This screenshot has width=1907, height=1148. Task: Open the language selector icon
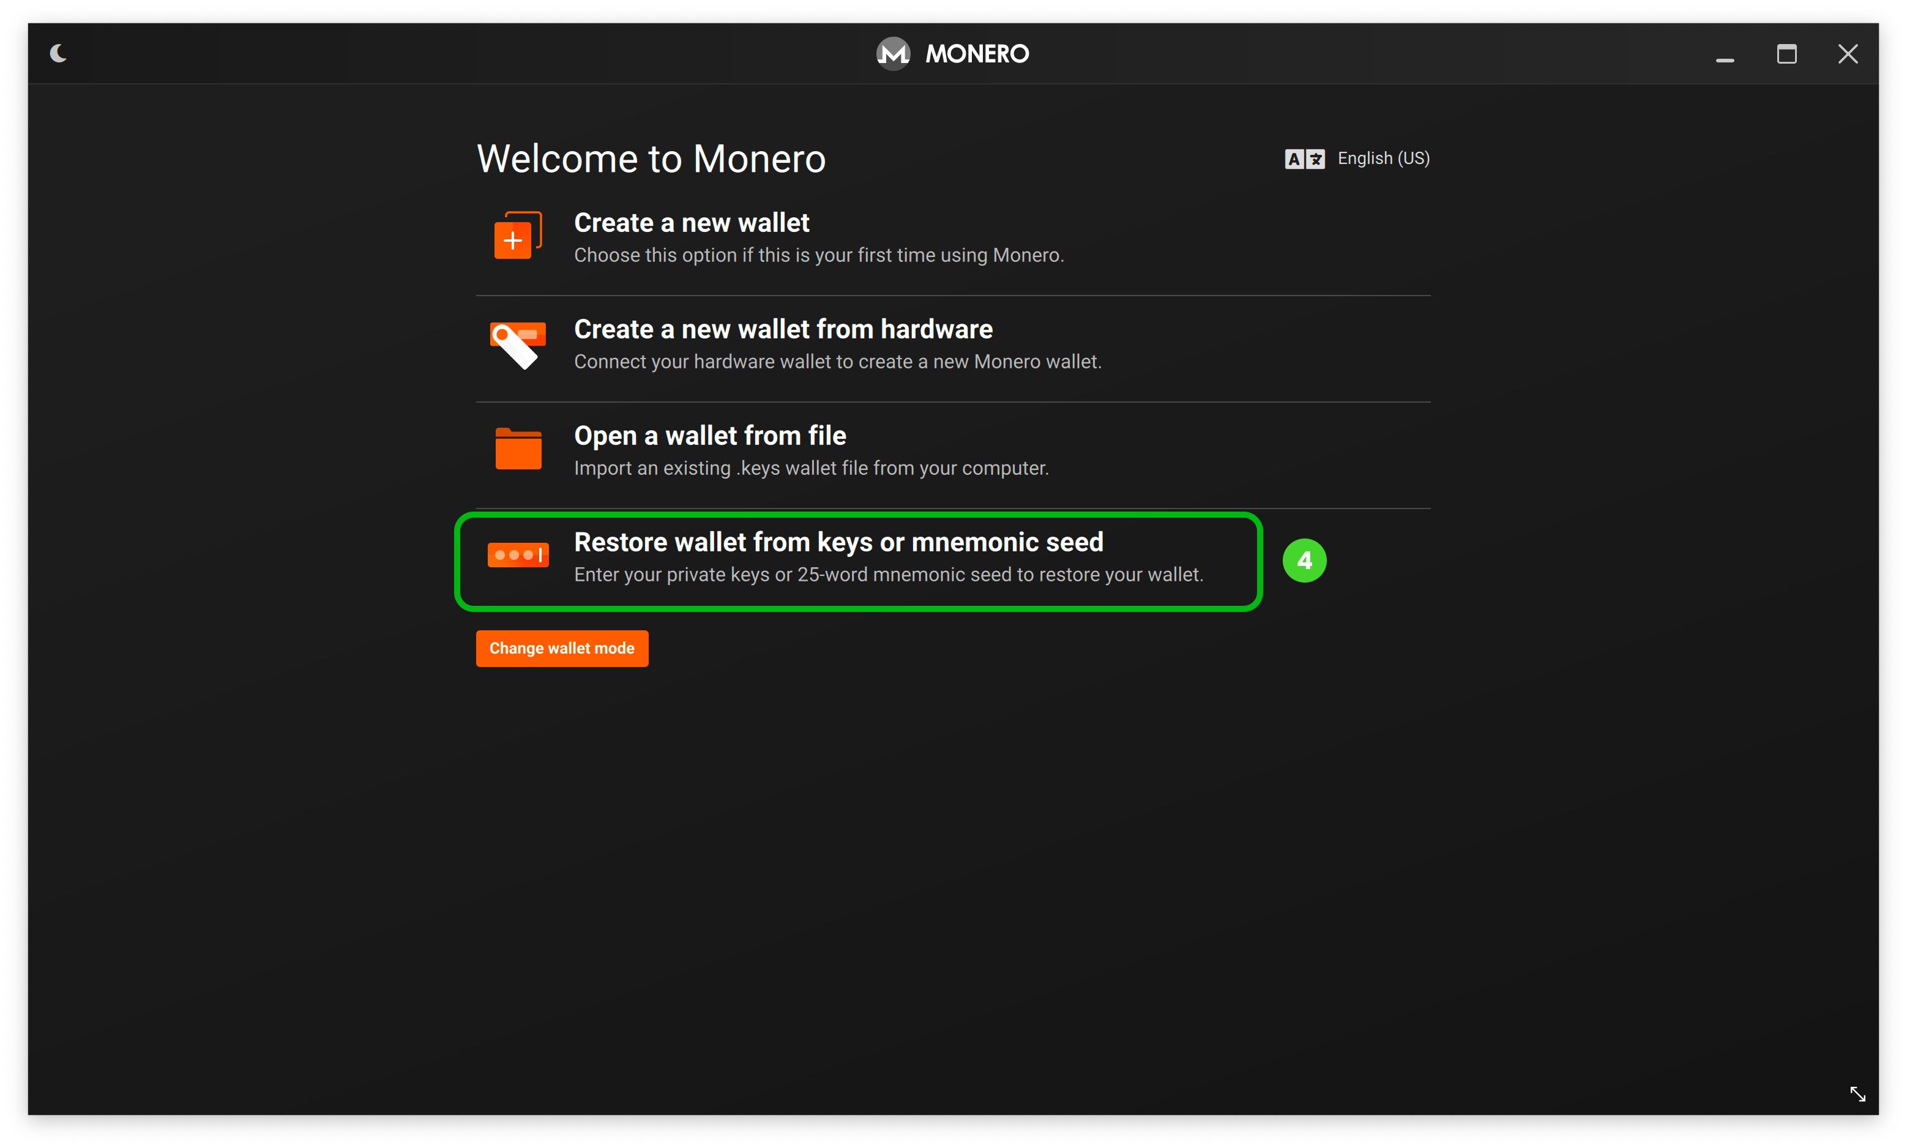tap(1304, 158)
